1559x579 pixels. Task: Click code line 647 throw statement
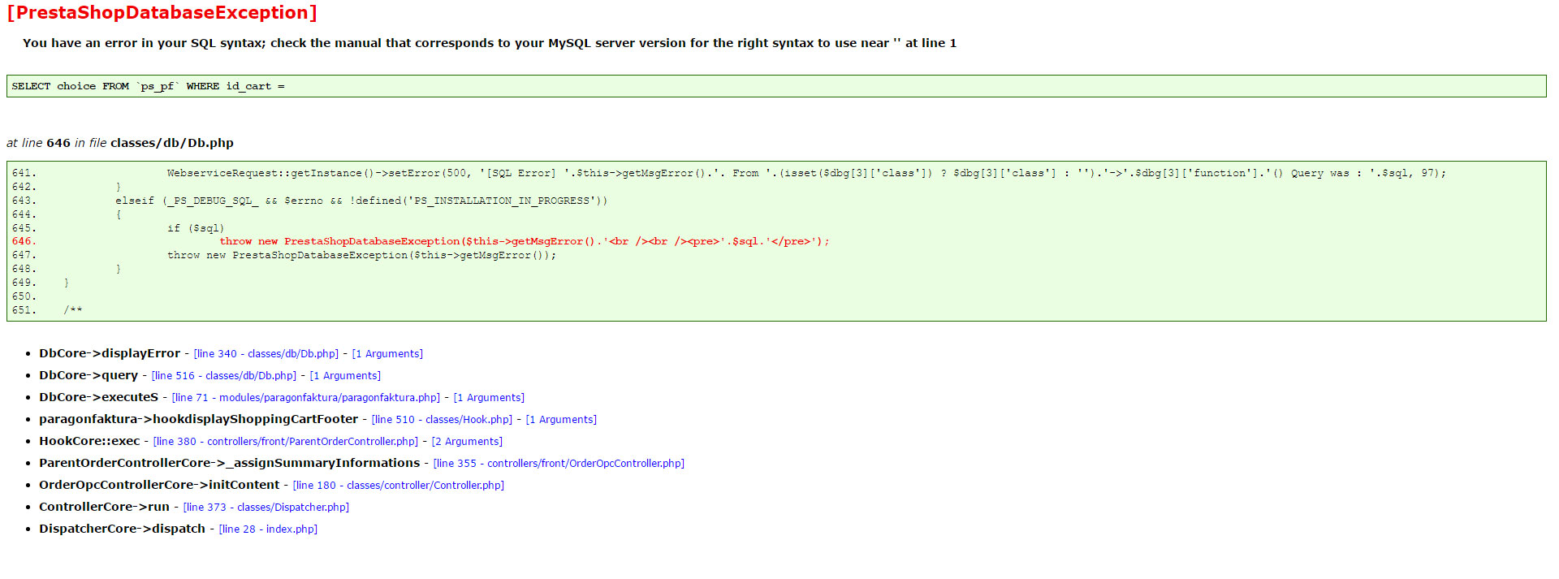[362, 256]
